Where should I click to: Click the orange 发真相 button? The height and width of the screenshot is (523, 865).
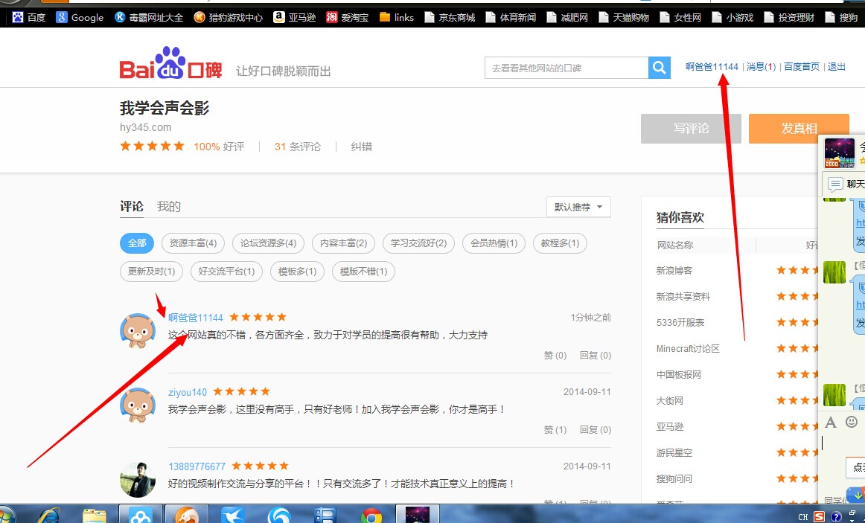(x=798, y=128)
